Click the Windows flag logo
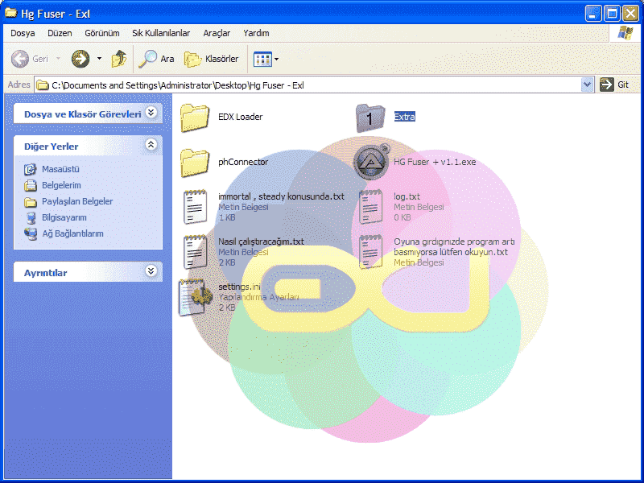 (x=625, y=33)
